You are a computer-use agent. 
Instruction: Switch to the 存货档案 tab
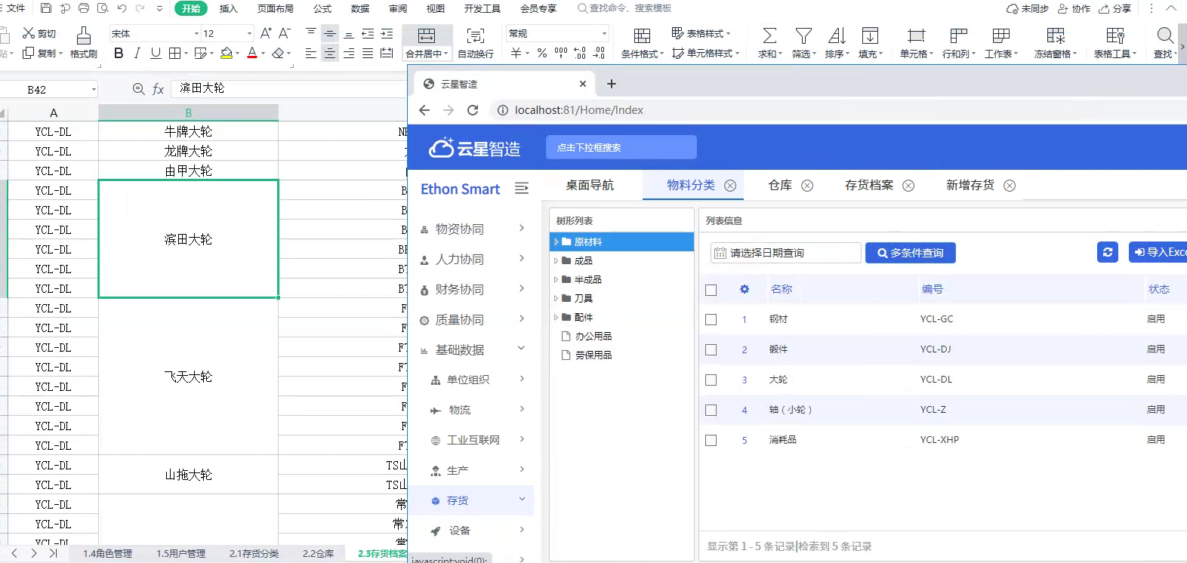(x=869, y=186)
